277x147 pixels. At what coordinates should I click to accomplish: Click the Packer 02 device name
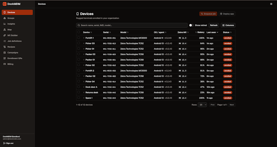[x=90, y=76]
